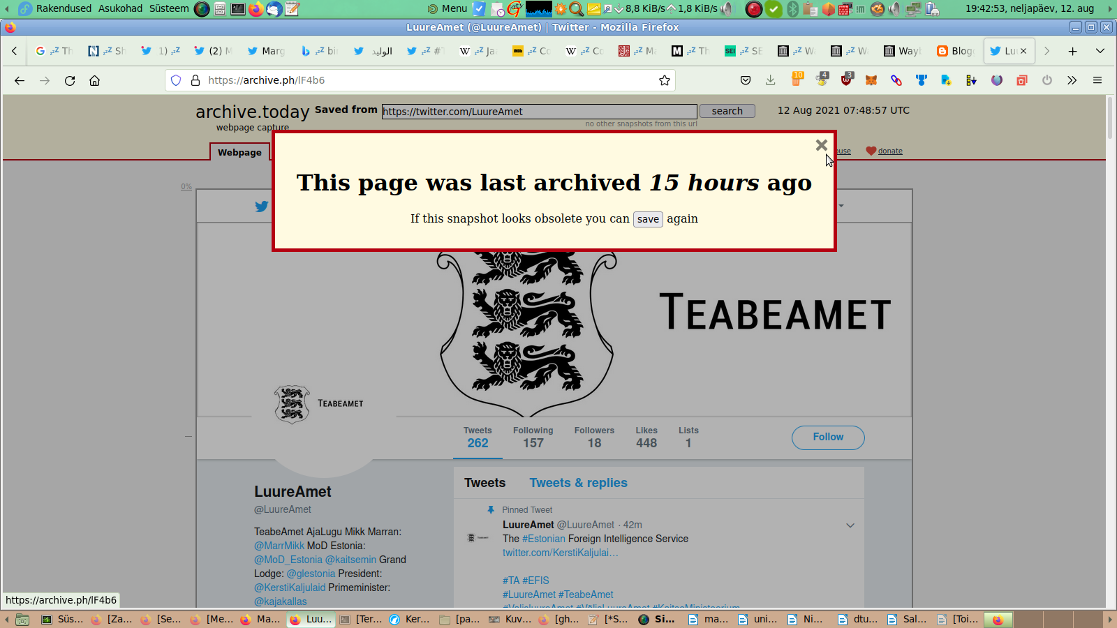Open the @MoD_Estonia profile link
Image resolution: width=1117 pixels, height=628 pixels.
tap(288, 560)
